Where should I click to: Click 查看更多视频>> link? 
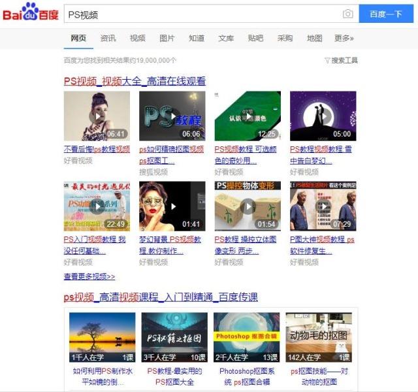pos(89,276)
